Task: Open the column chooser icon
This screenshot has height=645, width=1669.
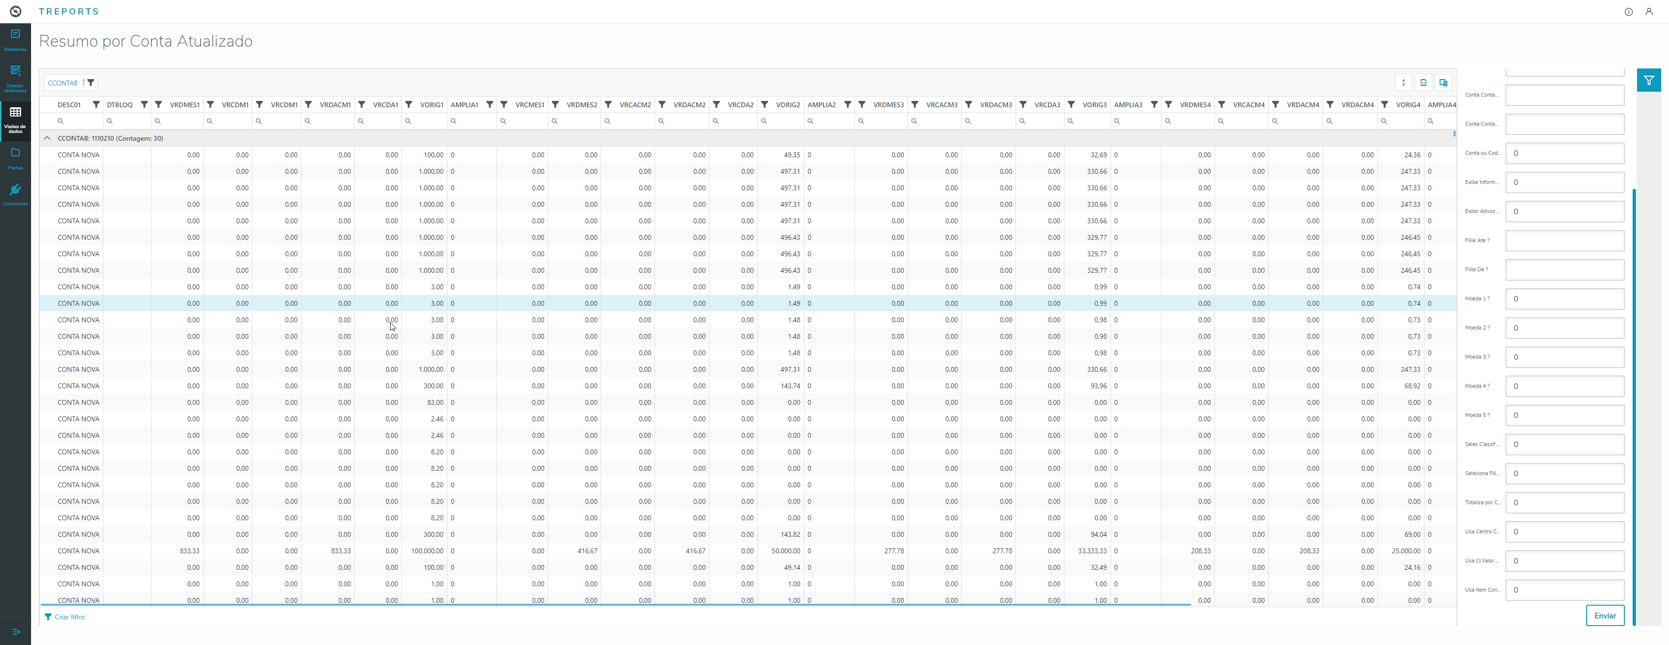Action: (1443, 83)
